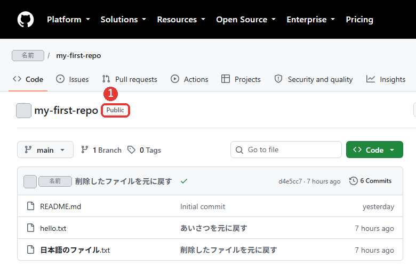Open the green Code dropdown button
Viewport: 416px width, 266px height.
(x=374, y=149)
